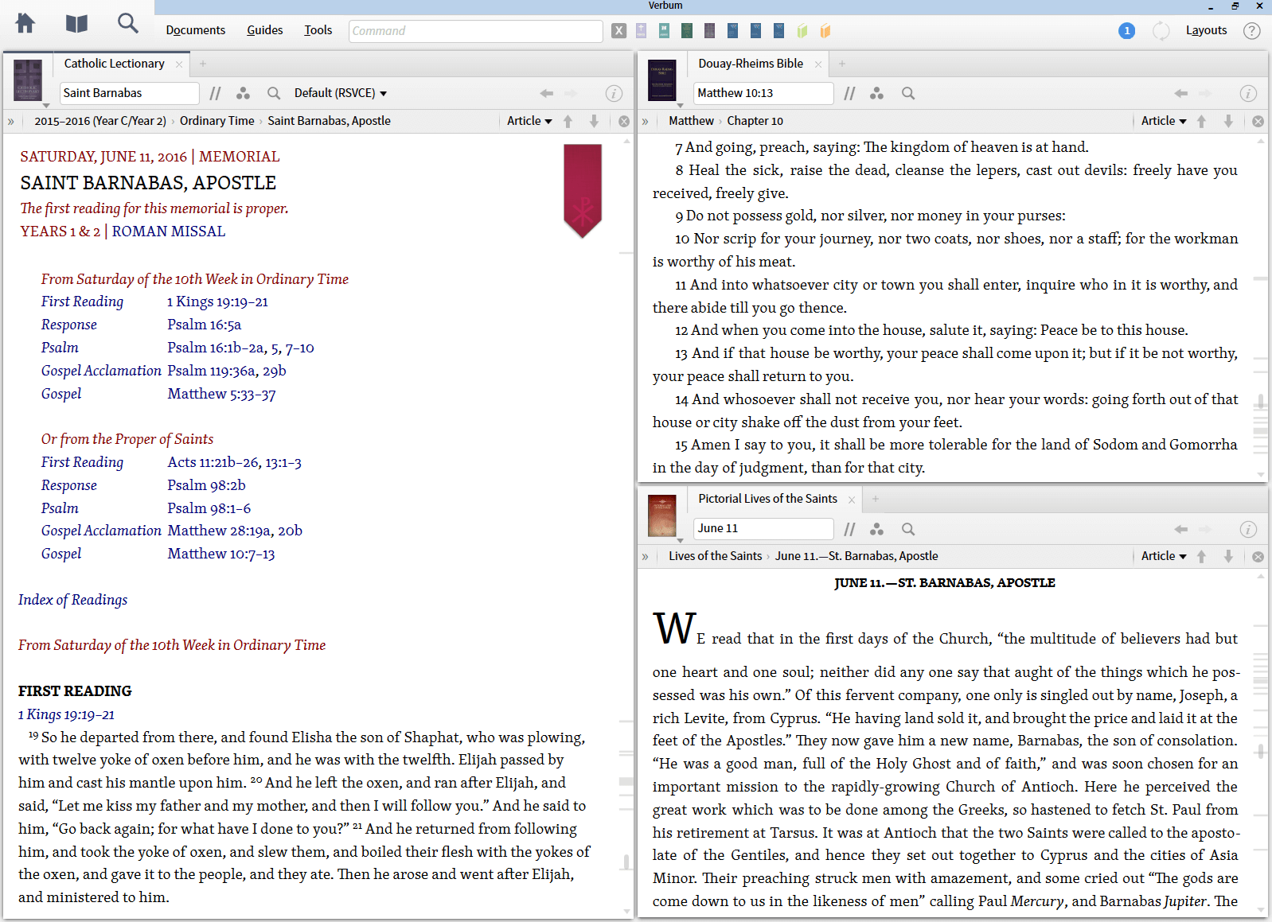Open info for Douay-Rheims Bible panel
The height and width of the screenshot is (922, 1272).
(1247, 94)
